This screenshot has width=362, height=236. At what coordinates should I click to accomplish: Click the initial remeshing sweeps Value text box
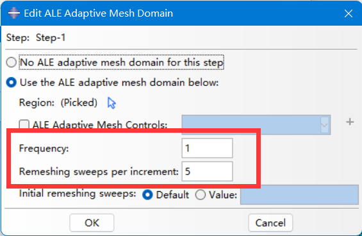(x=299, y=194)
